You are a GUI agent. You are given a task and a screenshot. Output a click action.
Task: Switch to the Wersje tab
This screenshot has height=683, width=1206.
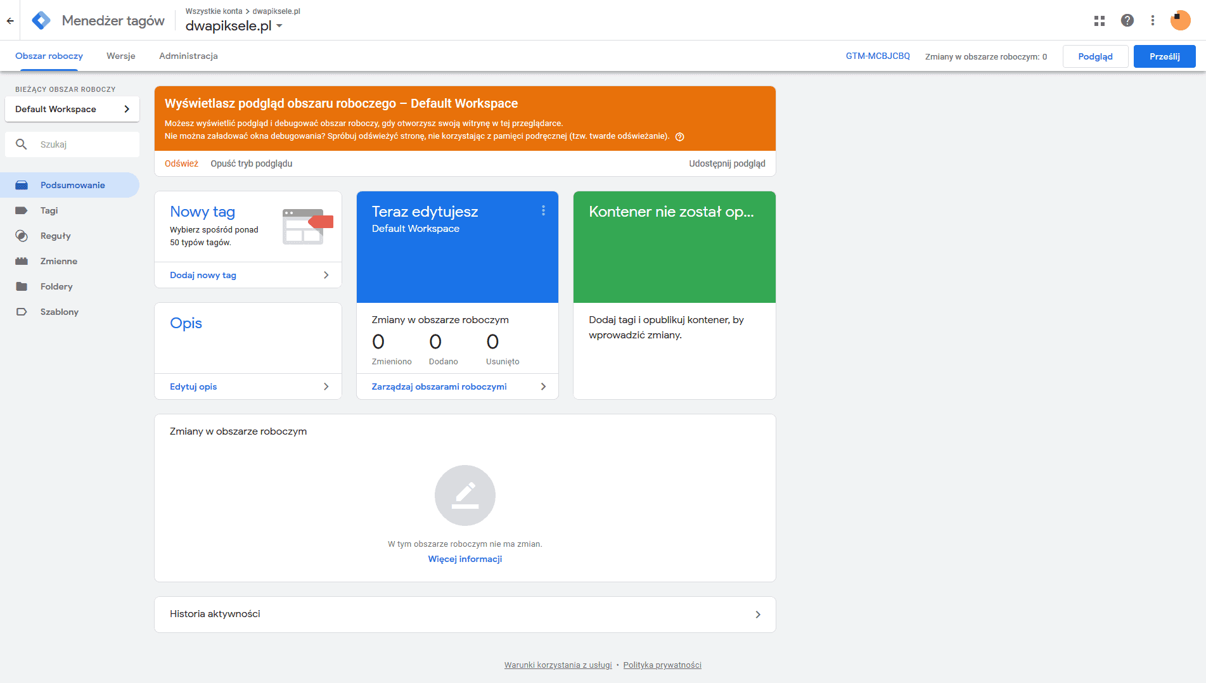point(120,56)
